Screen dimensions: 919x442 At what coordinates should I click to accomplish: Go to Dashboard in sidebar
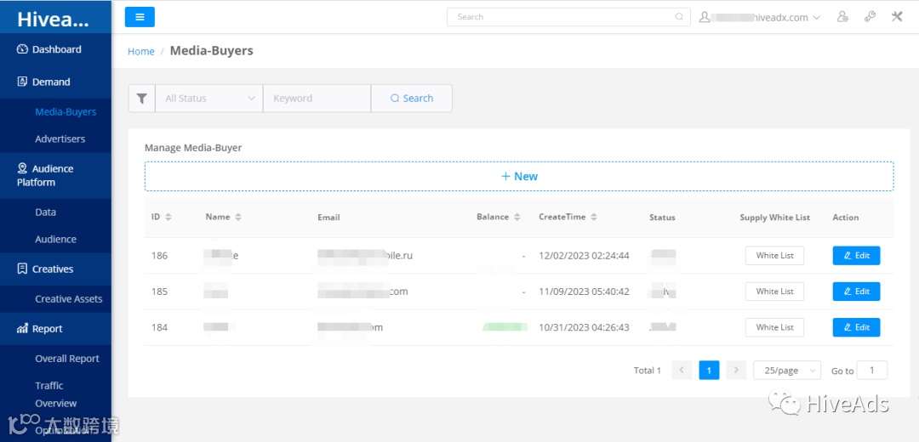pos(56,49)
